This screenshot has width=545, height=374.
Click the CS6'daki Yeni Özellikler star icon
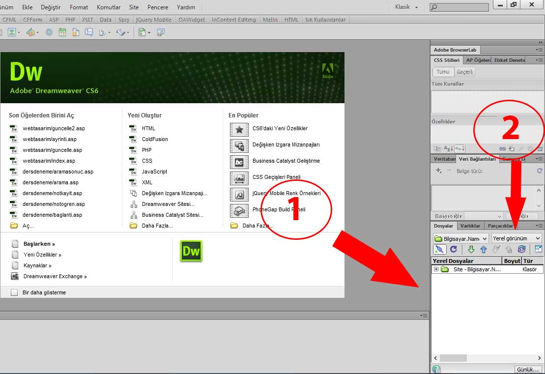click(x=239, y=130)
